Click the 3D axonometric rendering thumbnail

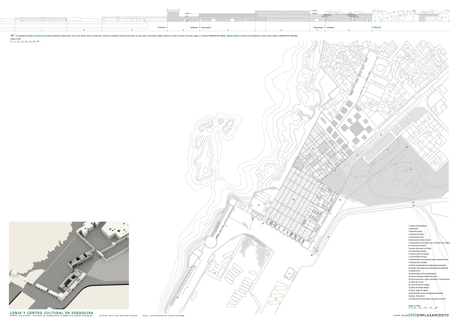point(69,265)
